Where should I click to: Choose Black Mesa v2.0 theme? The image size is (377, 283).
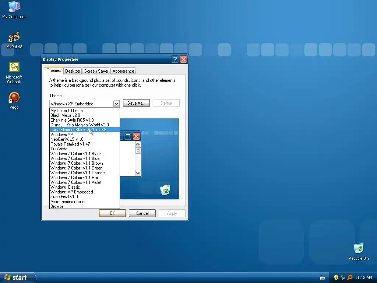[x=85, y=115]
